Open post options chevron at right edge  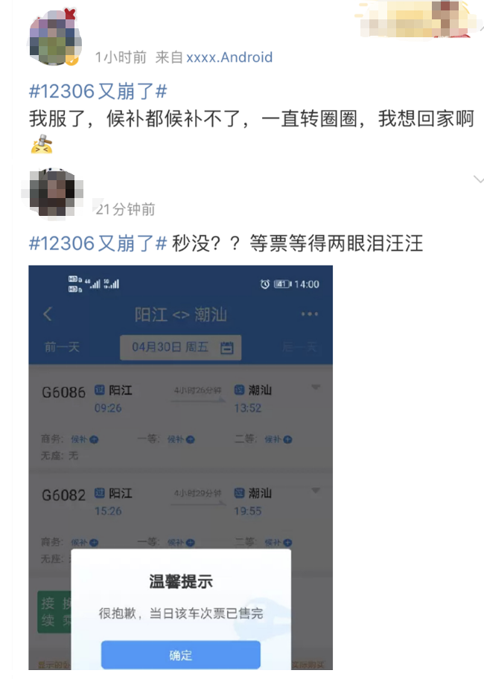coord(479,179)
